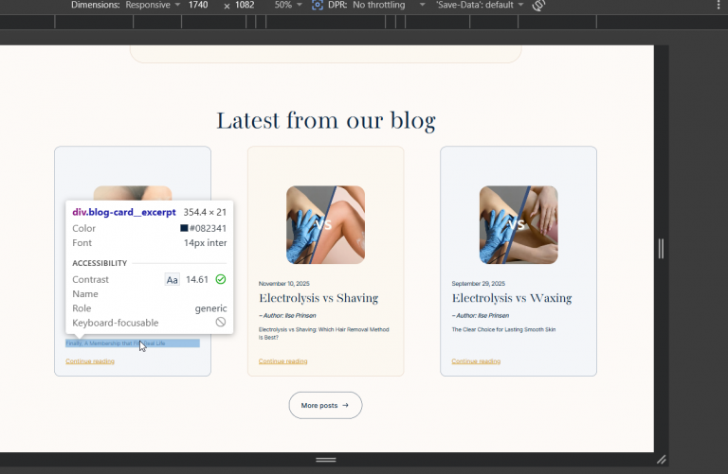Open the No throttling dropdown

click(389, 5)
